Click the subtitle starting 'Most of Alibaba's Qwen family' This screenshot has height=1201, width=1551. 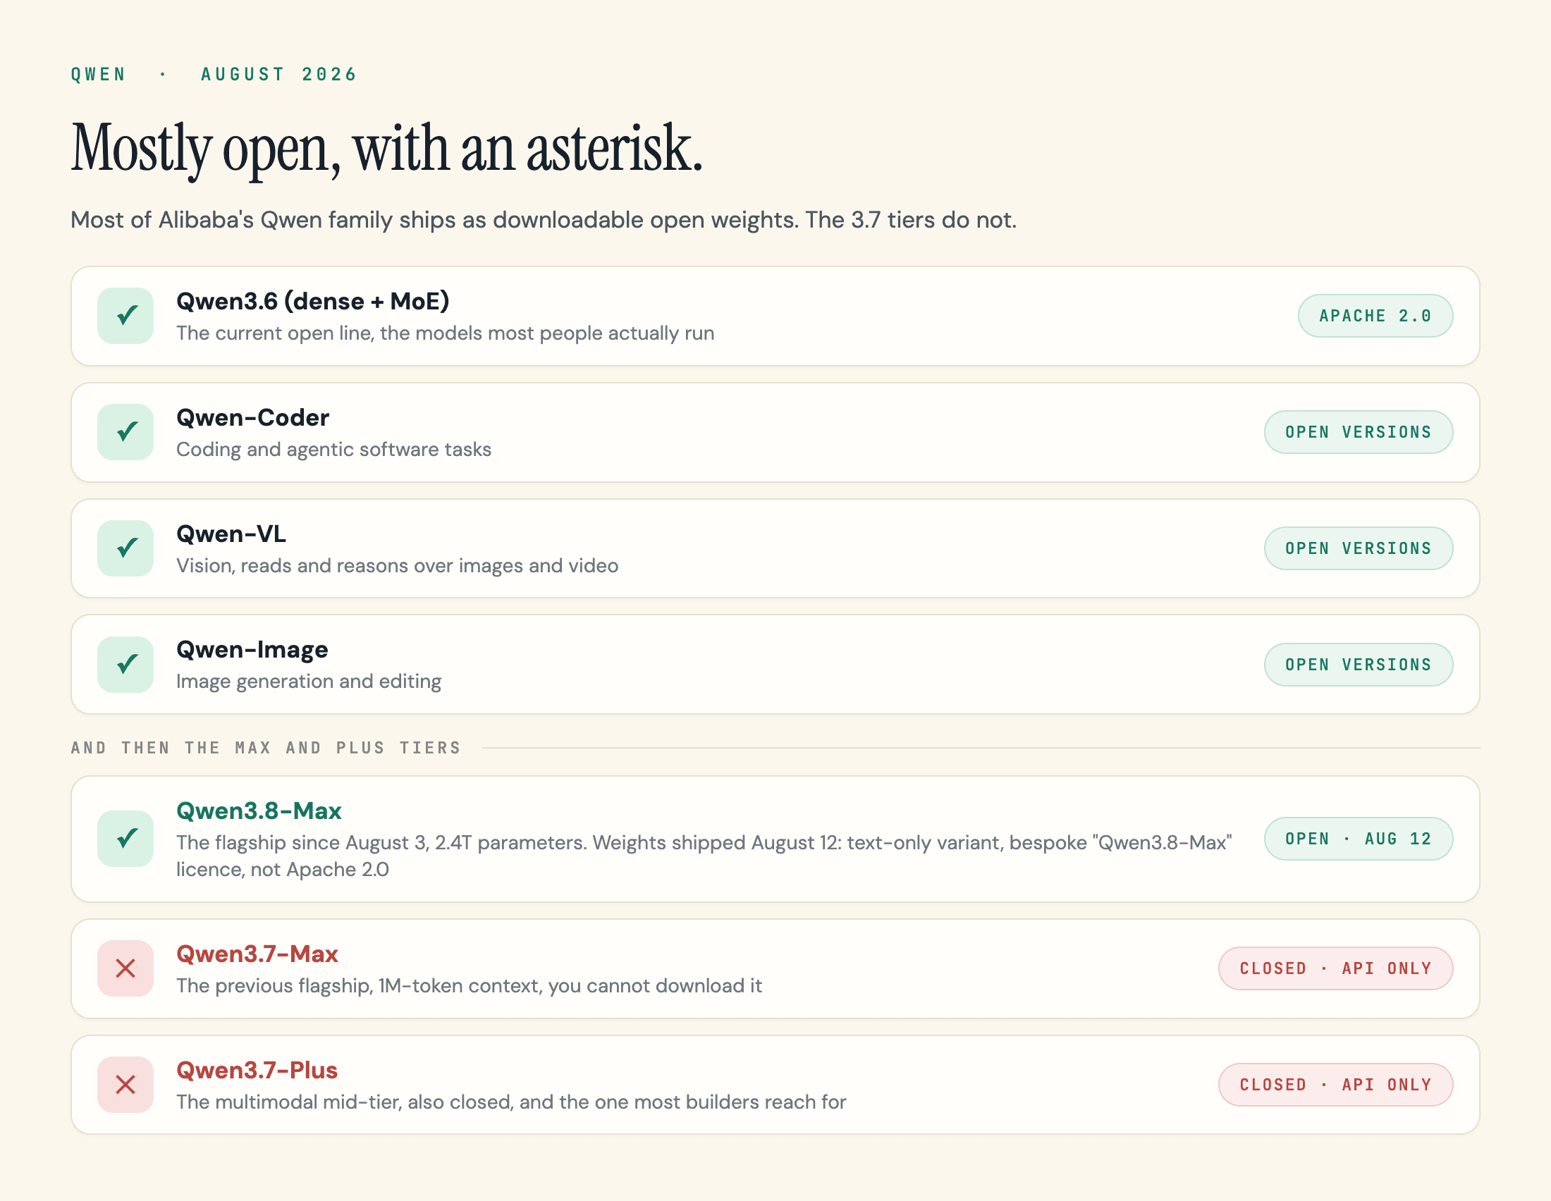point(544,220)
